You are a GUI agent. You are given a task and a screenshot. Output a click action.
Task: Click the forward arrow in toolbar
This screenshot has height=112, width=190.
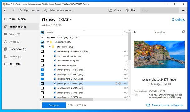click(13, 10)
